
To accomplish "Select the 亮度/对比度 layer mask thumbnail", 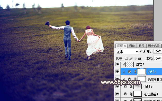I will pos(142,79).
